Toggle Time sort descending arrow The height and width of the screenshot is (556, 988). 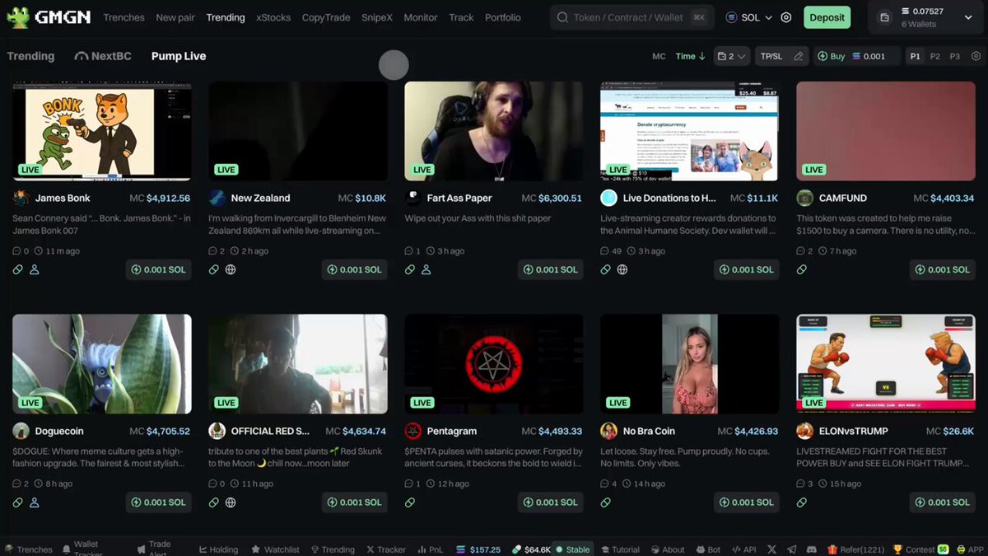coord(702,56)
